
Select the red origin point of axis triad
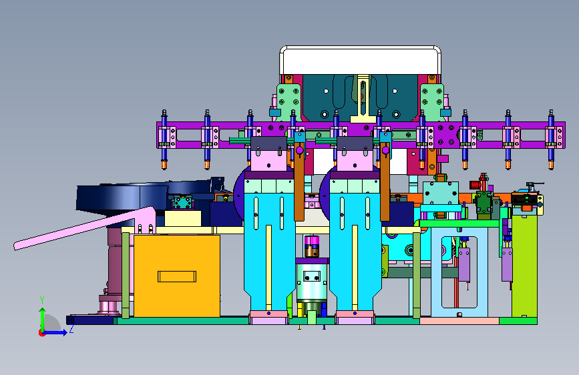[41, 333]
